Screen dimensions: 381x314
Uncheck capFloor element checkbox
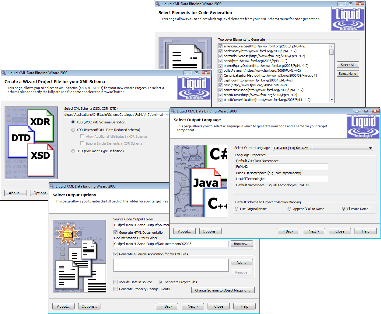point(220,80)
